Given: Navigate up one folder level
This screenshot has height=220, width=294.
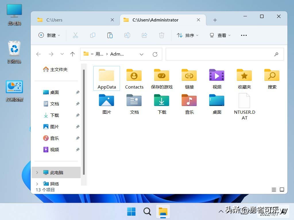Looking at the screenshot, I should point(72,54).
